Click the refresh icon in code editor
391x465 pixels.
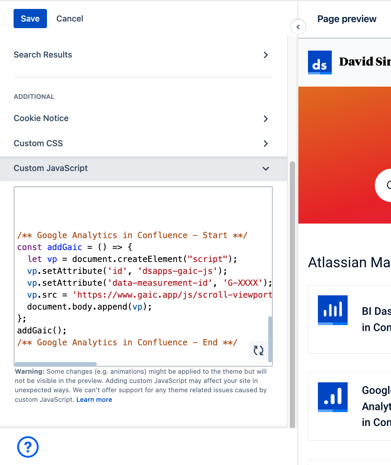[258, 350]
